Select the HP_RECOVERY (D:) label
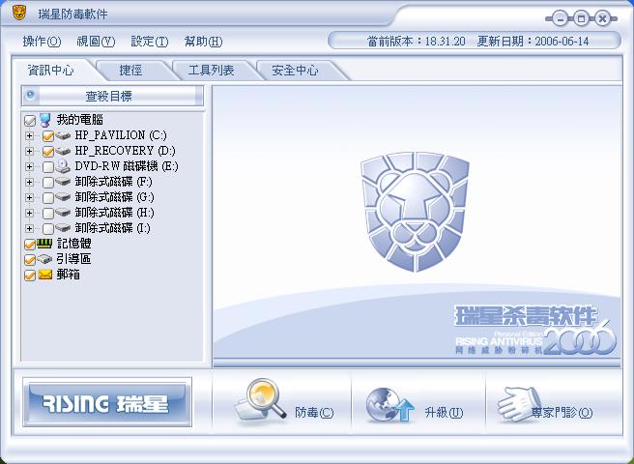Screen dimensions: 634x464 [x=125, y=151]
